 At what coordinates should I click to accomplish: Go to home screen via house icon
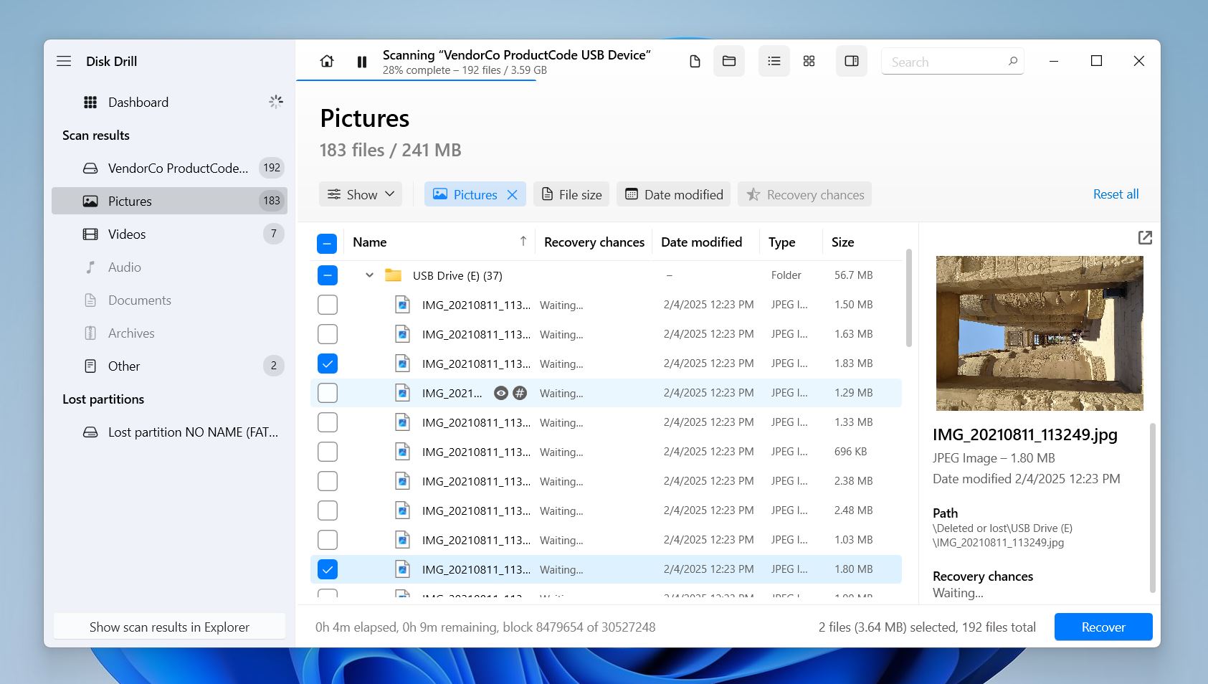pos(327,62)
